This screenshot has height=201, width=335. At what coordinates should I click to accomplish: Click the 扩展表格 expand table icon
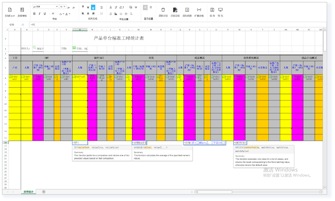199,10
